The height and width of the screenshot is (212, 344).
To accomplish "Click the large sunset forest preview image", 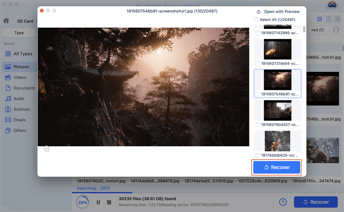I will coord(143,87).
